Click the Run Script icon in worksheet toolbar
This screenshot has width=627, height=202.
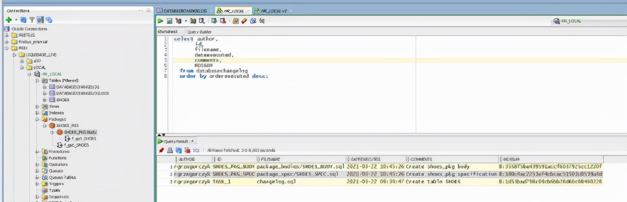[169, 21]
